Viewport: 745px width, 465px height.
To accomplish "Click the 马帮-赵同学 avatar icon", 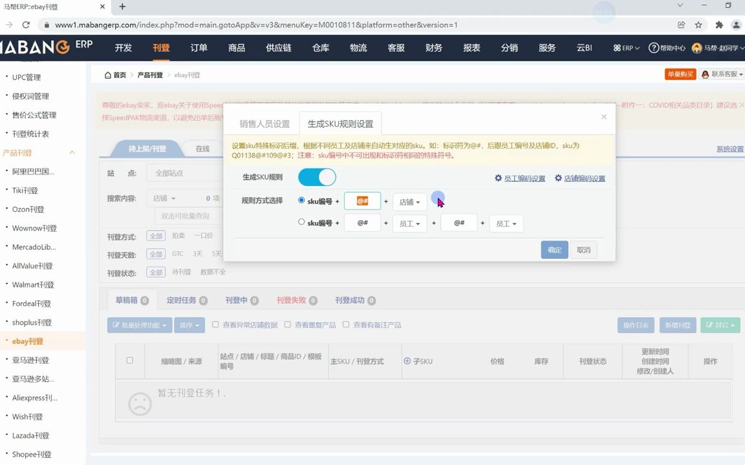I will [696, 47].
